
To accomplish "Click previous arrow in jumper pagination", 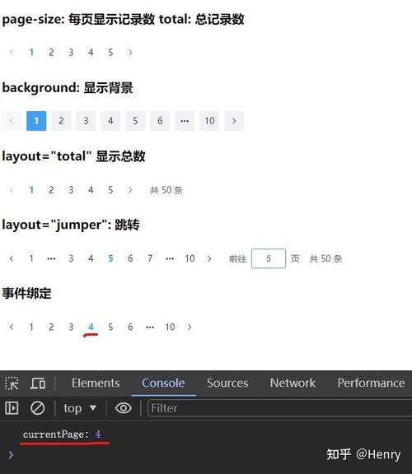I will [x=12, y=258].
